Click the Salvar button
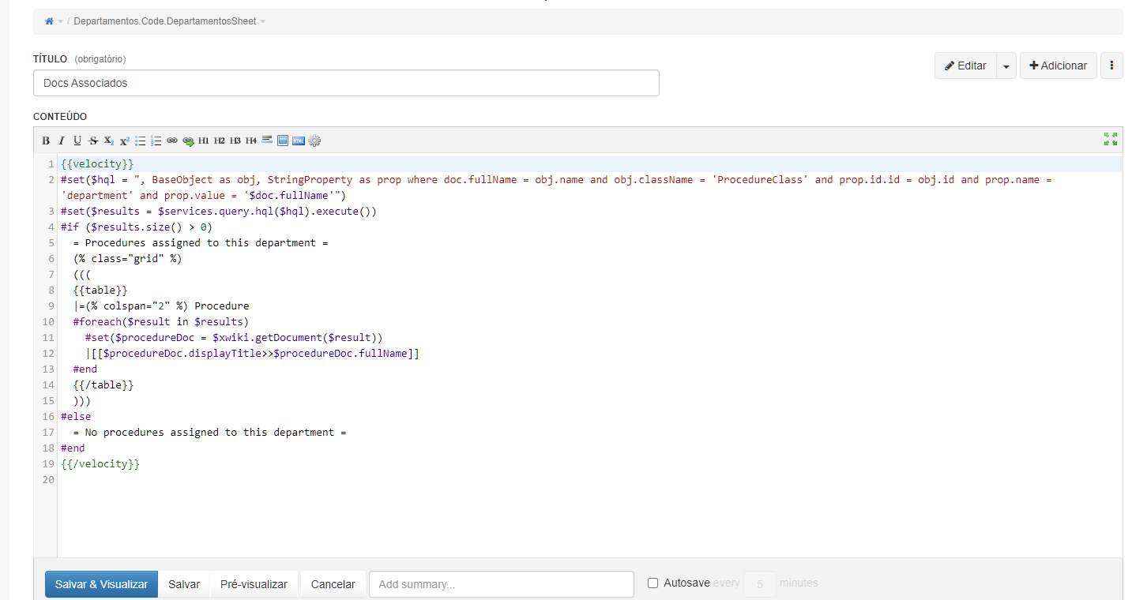1132x600 pixels. click(184, 584)
